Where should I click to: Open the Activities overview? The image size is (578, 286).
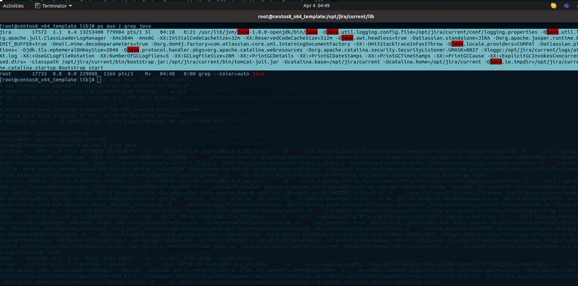(x=13, y=6)
